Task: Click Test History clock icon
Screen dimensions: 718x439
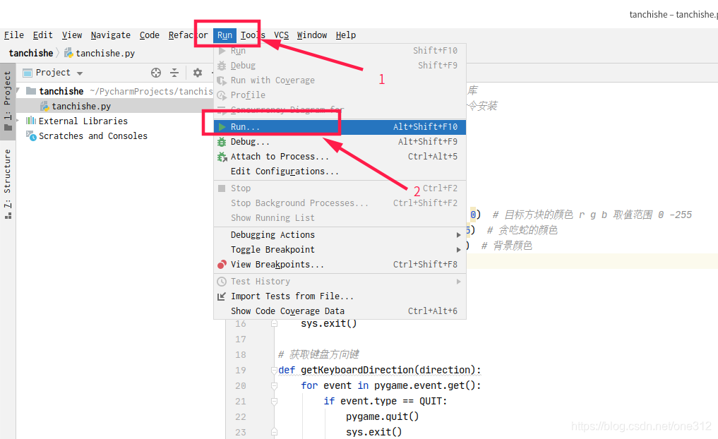Action: (x=222, y=282)
